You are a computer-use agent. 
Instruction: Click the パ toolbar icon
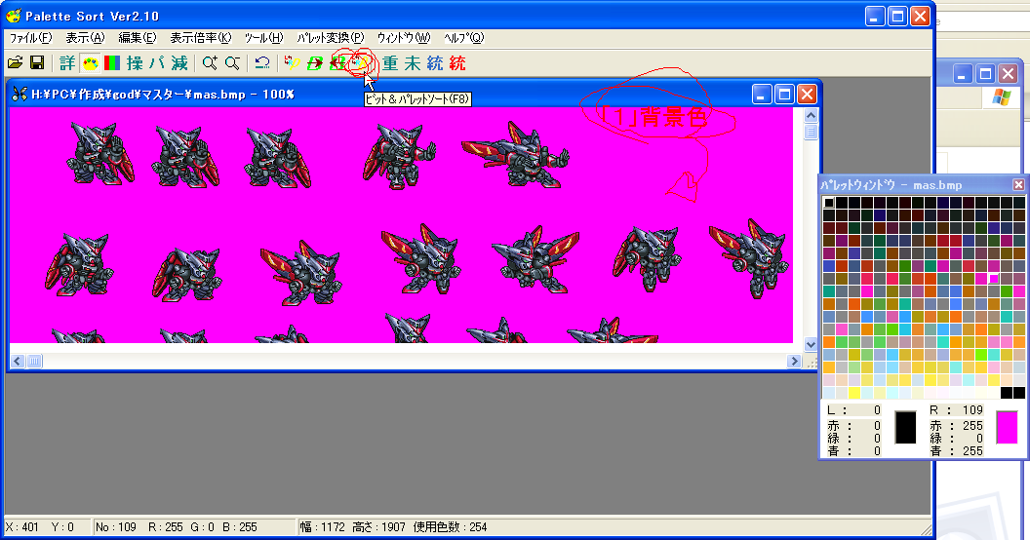[x=157, y=63]
